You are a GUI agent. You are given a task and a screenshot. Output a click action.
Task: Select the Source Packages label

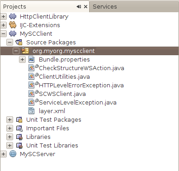point(51,43)
